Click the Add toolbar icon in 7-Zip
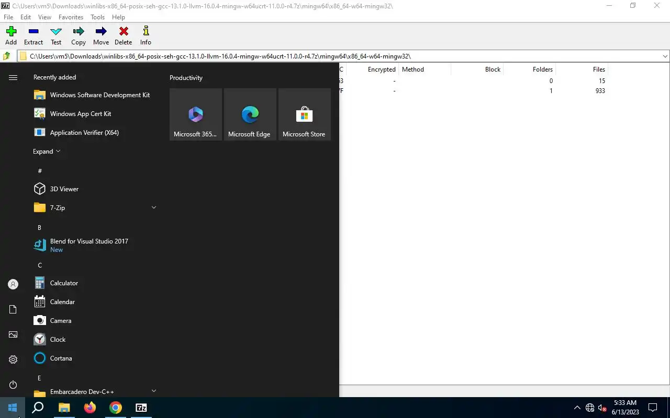The width and height of the screenshot is (670, 418). click(x=11, y=36)
